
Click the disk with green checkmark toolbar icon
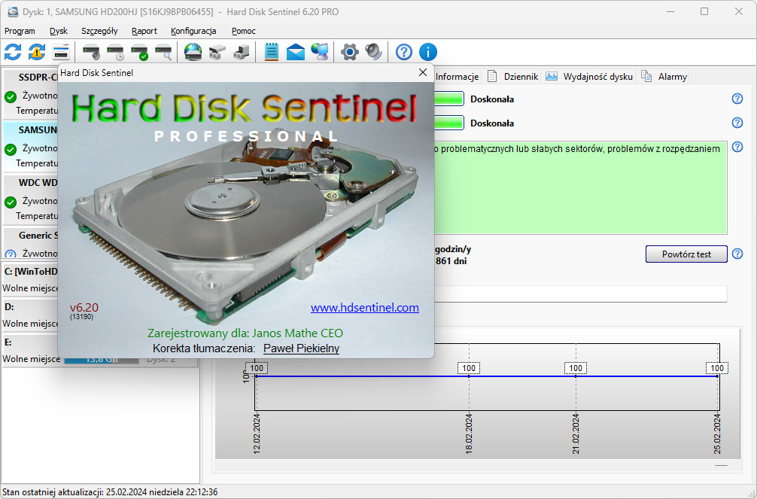click(139, 52)
